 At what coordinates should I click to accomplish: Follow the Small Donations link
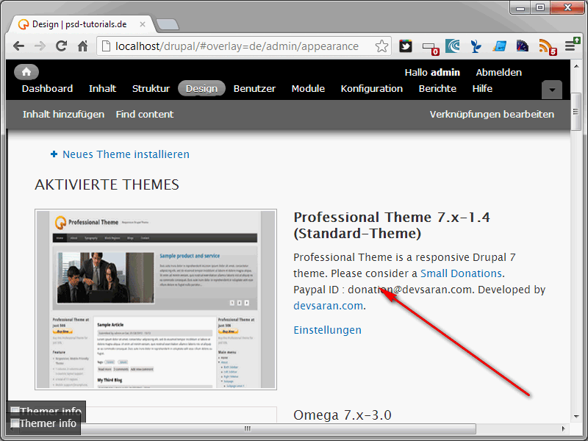click(461, 273)
